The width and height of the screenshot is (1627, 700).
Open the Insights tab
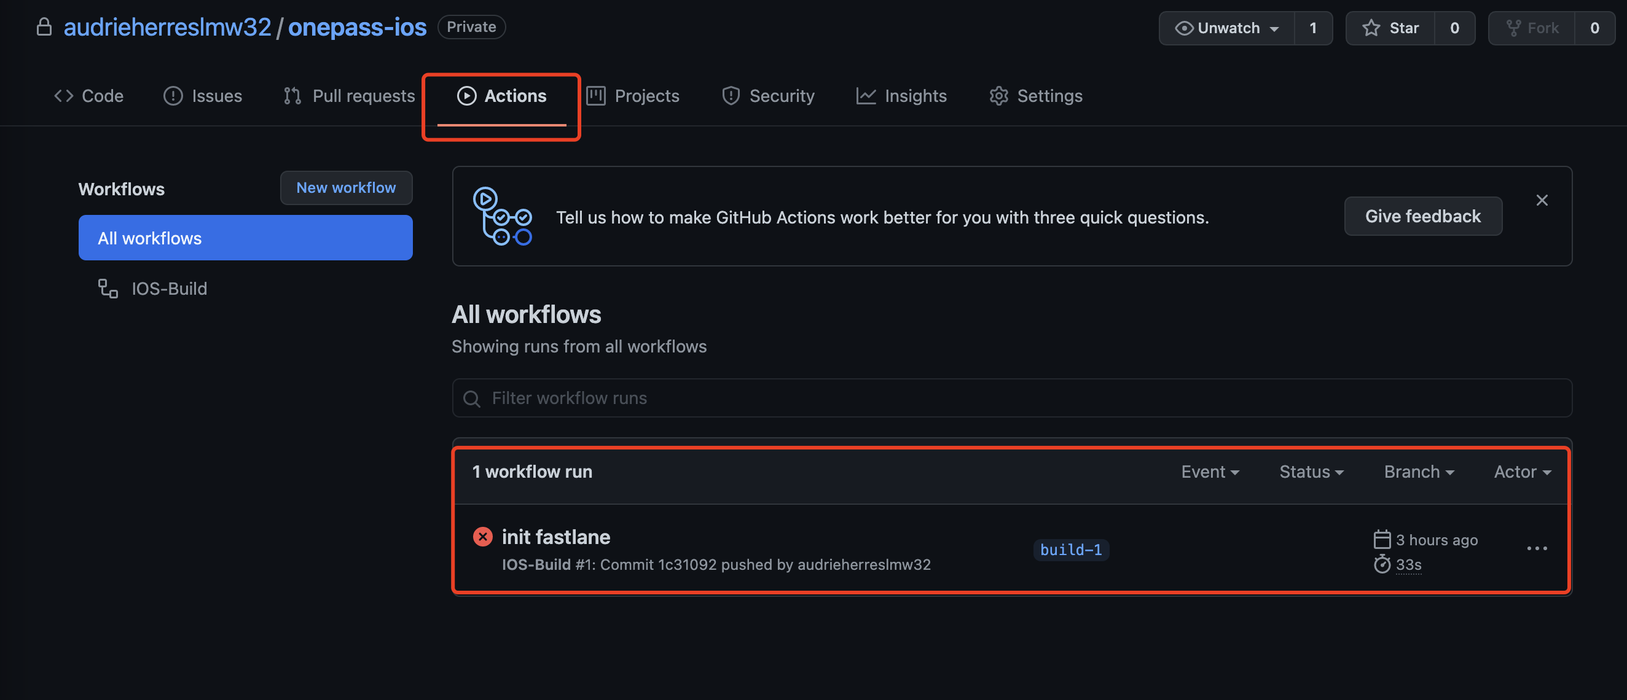point(901,96)
